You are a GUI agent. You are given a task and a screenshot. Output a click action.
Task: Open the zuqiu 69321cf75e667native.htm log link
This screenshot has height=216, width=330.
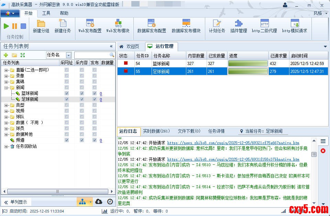pos(233,143)
